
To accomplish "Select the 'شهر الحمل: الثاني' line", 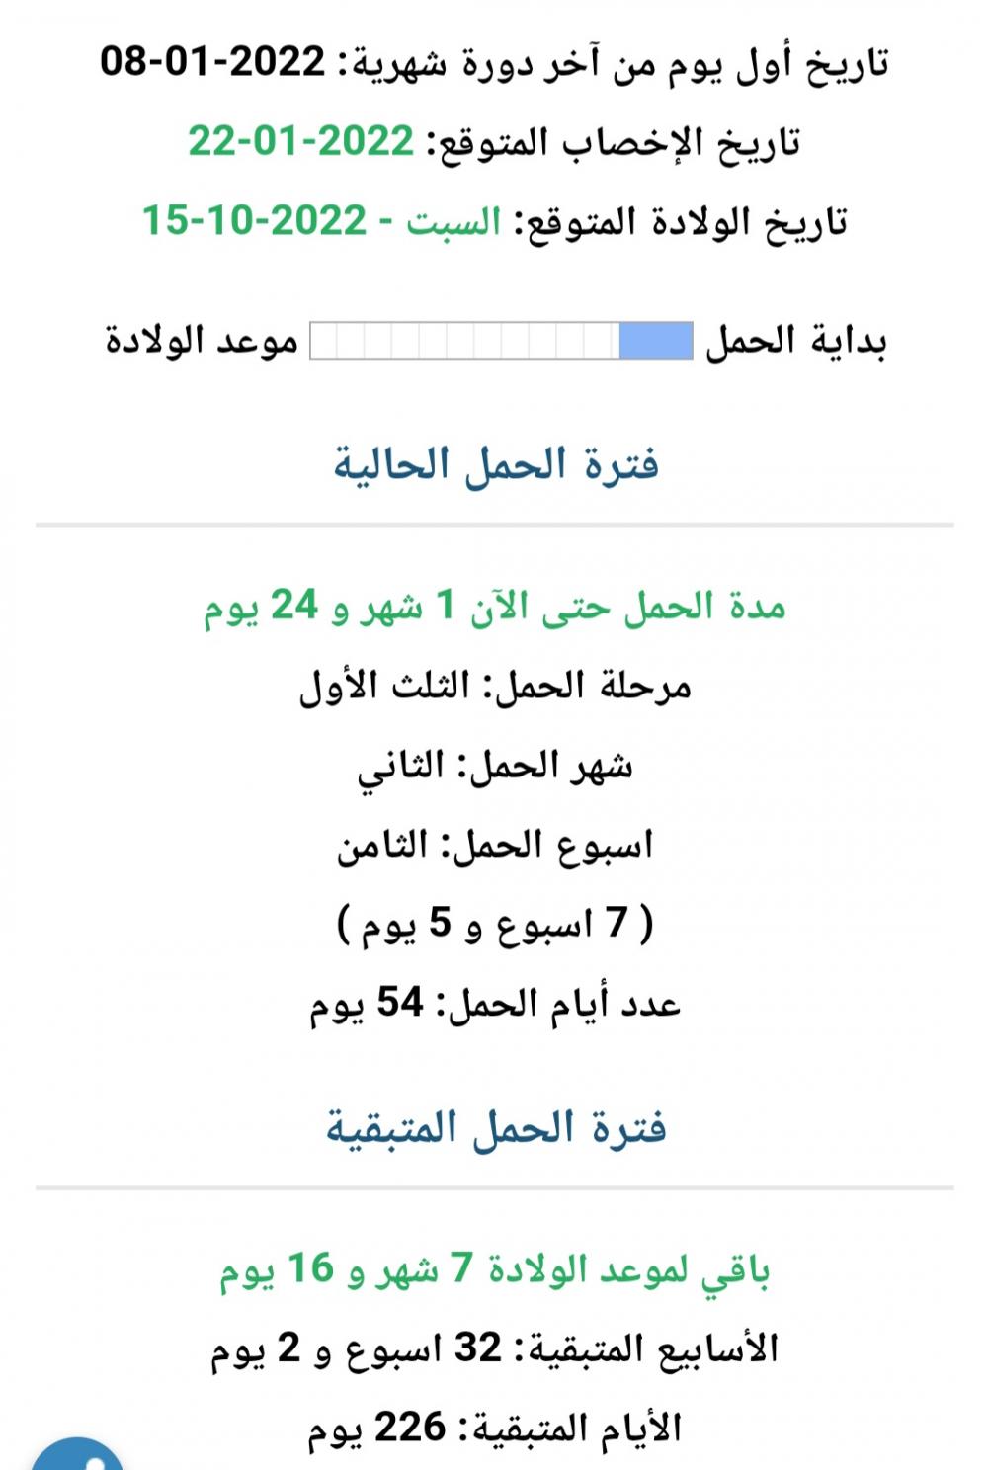I will point(495,766).
